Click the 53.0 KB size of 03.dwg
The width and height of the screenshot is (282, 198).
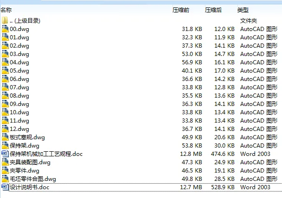[192, 54]
